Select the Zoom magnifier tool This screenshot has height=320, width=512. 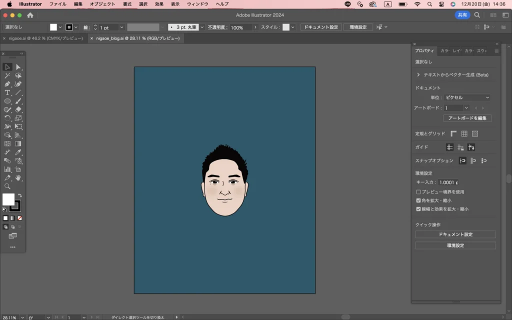point(7,186)
